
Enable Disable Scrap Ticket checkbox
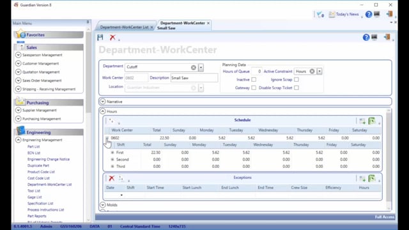click(x=297, y=88)
